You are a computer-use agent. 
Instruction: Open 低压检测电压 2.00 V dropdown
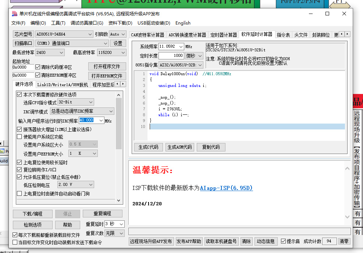[76, 185]
